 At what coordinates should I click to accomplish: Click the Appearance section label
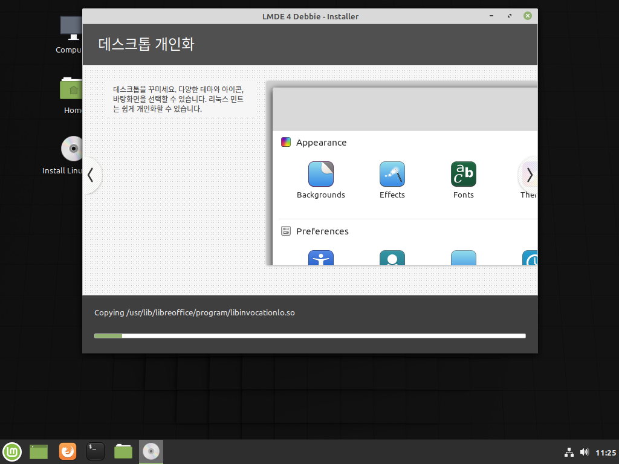[322, 143]
